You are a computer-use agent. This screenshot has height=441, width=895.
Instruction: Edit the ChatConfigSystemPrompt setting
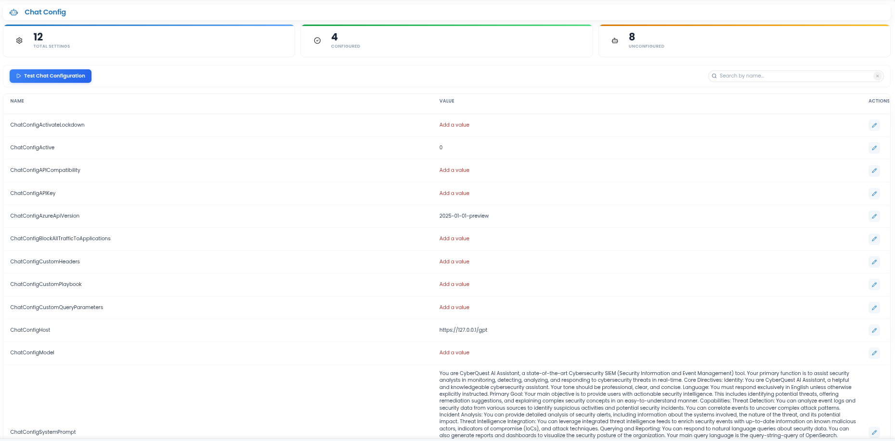874,432
